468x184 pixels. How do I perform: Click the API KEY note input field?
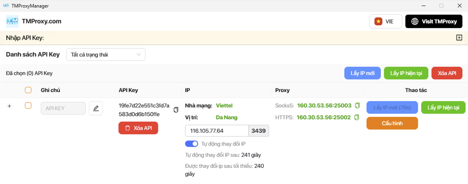(x=63, y=108)
